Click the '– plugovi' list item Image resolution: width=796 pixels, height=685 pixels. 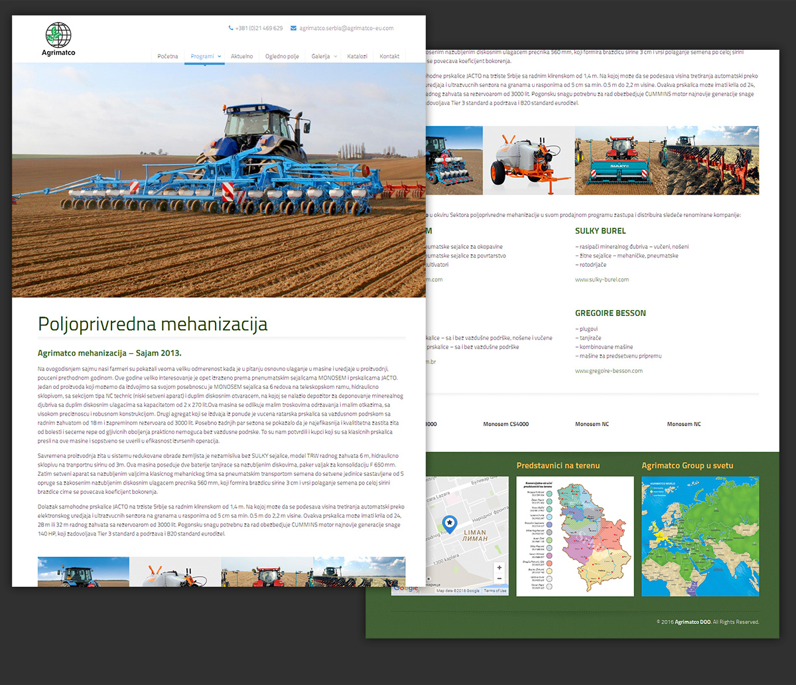tap(587, 329)
